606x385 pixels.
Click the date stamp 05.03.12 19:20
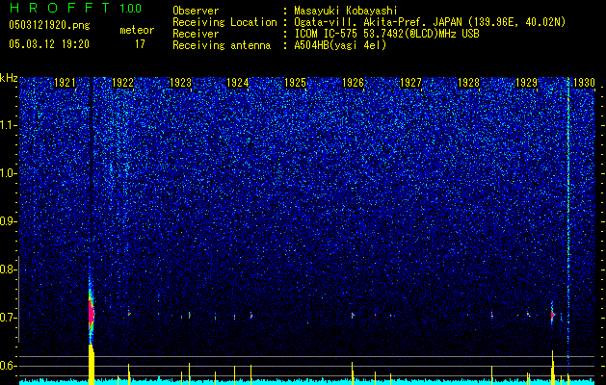coord(49,44)
